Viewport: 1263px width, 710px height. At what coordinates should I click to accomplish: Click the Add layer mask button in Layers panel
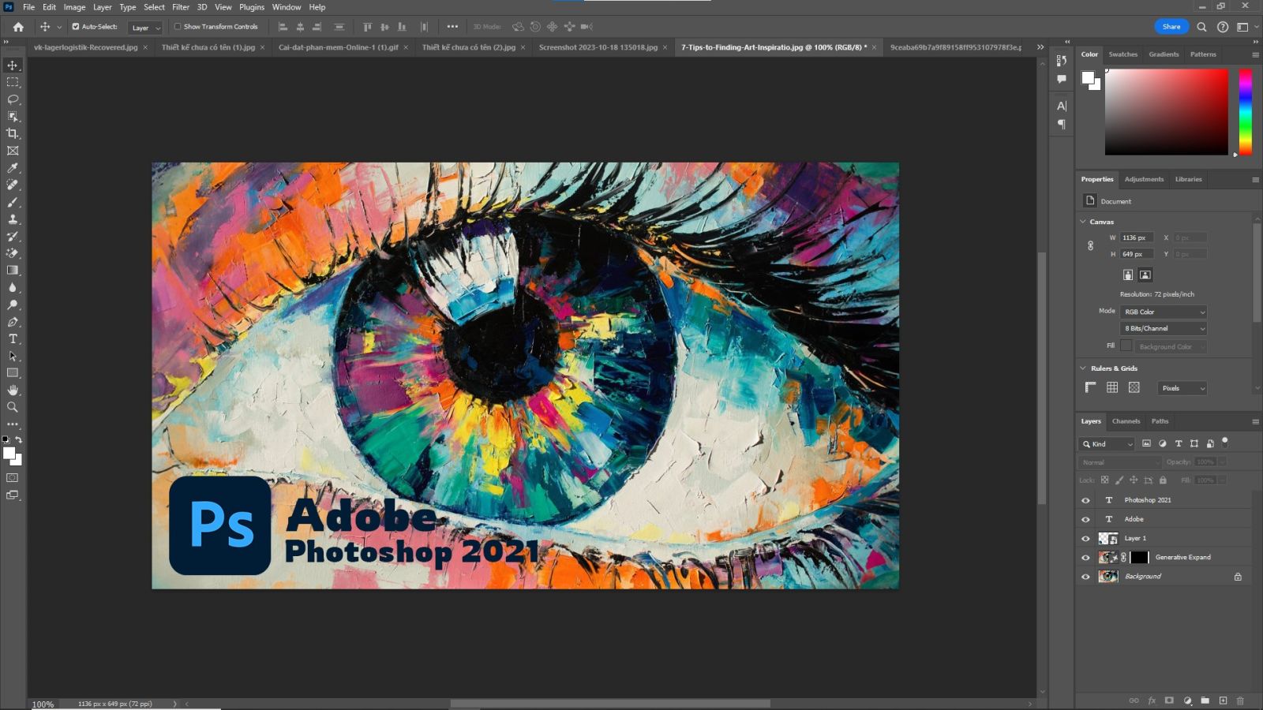[x=1168, y=700]
